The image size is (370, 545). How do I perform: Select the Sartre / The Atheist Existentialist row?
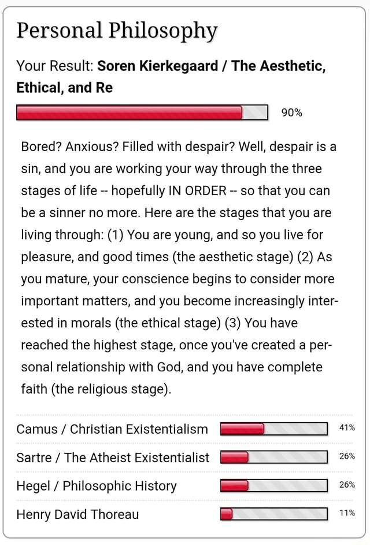coord(184,458)
